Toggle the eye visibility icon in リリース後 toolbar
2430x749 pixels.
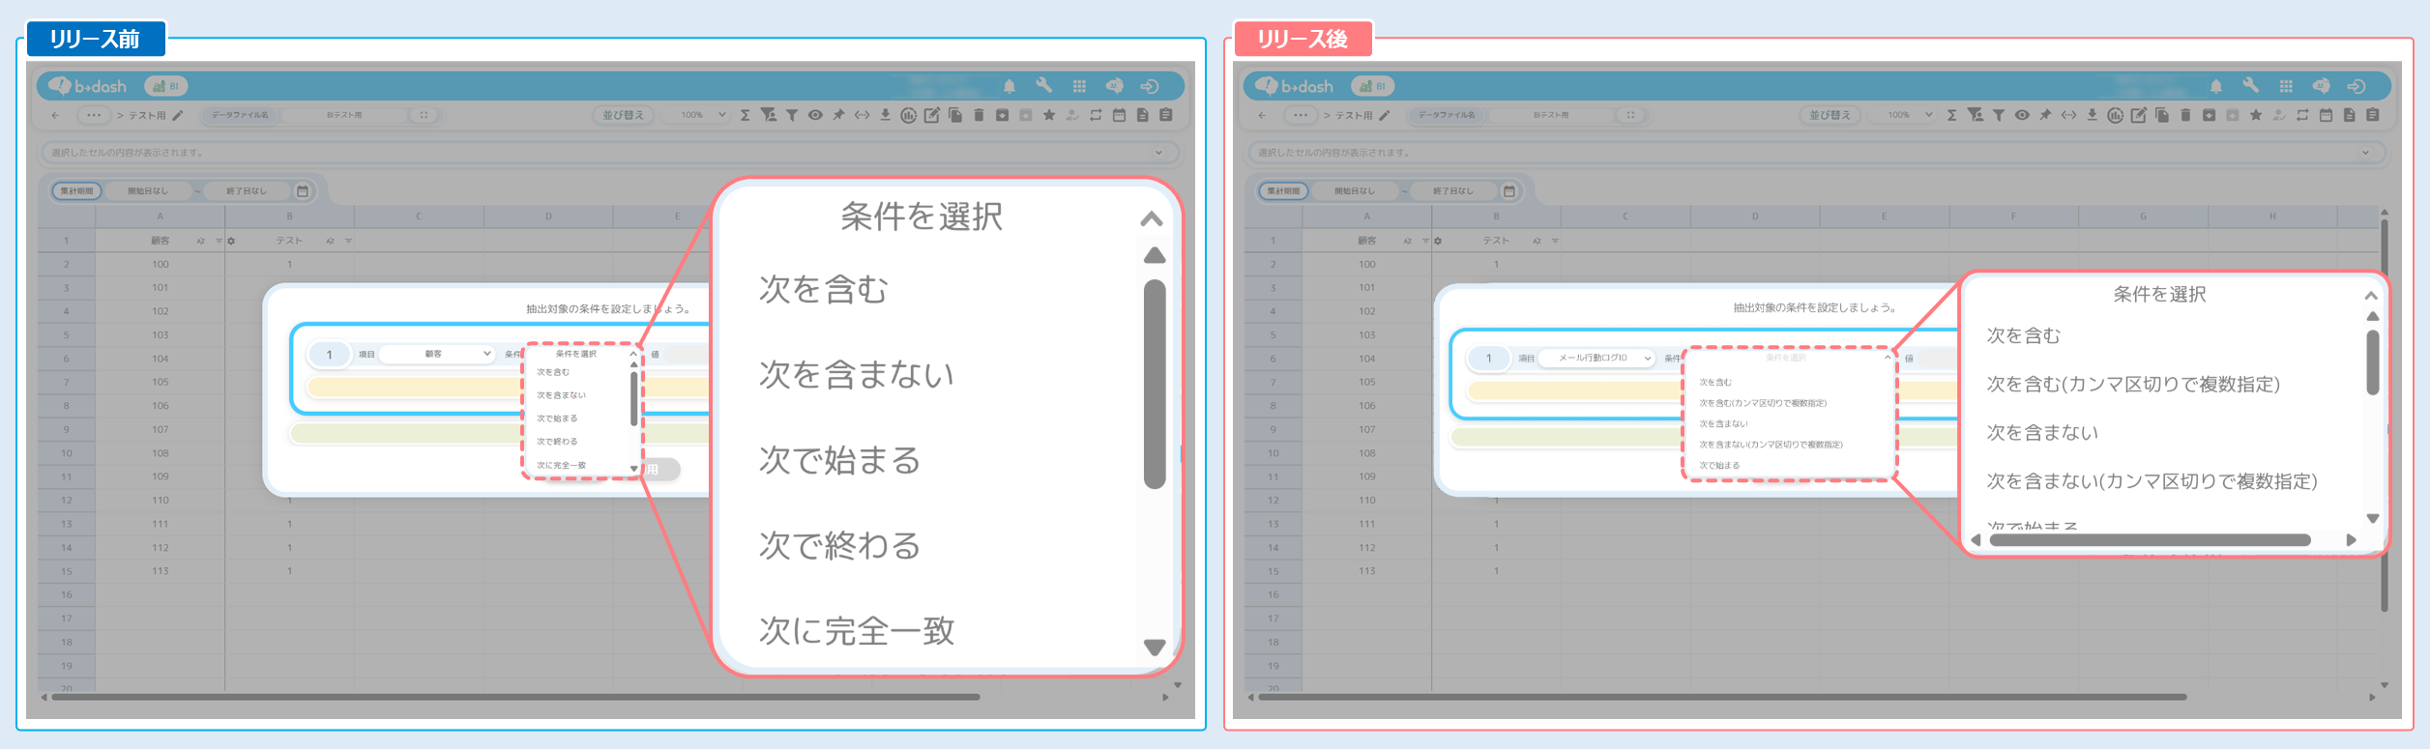coord(2022,115)
